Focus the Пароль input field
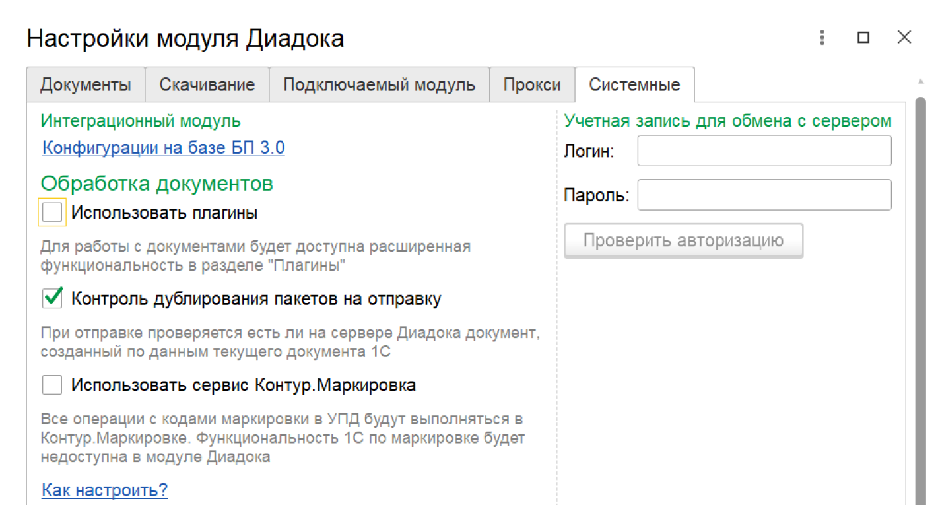 click(x=764, y=195)
